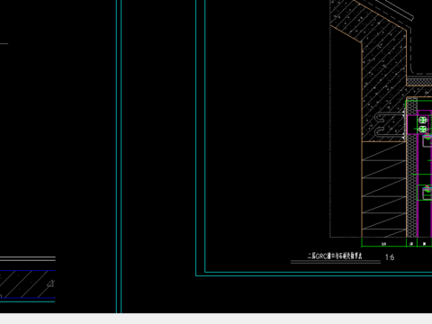Click the zigzag-hatched block below the concrete

tap(384, 190)
